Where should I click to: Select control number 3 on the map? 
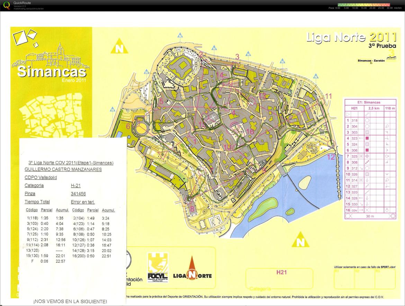[x=237, y=56]
